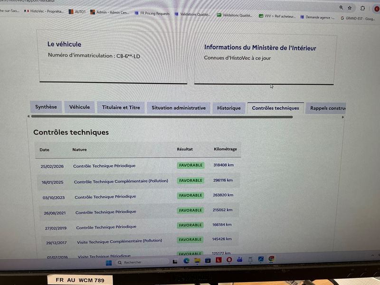Click the 166184 km mileage value
The width and height of the screenshot is (380, 285).
[x=222, y=225]
